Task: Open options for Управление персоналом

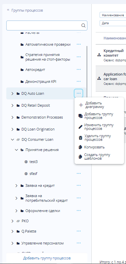Action: pos(79,243)
